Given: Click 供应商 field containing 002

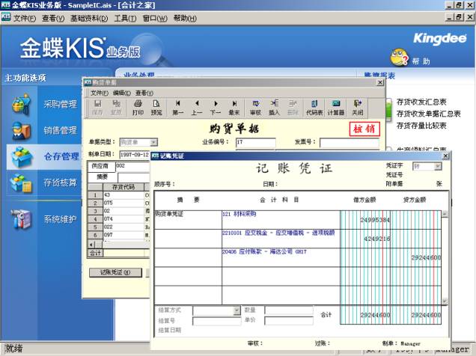Looking at the screenshot, I should (x=132, y=166).
